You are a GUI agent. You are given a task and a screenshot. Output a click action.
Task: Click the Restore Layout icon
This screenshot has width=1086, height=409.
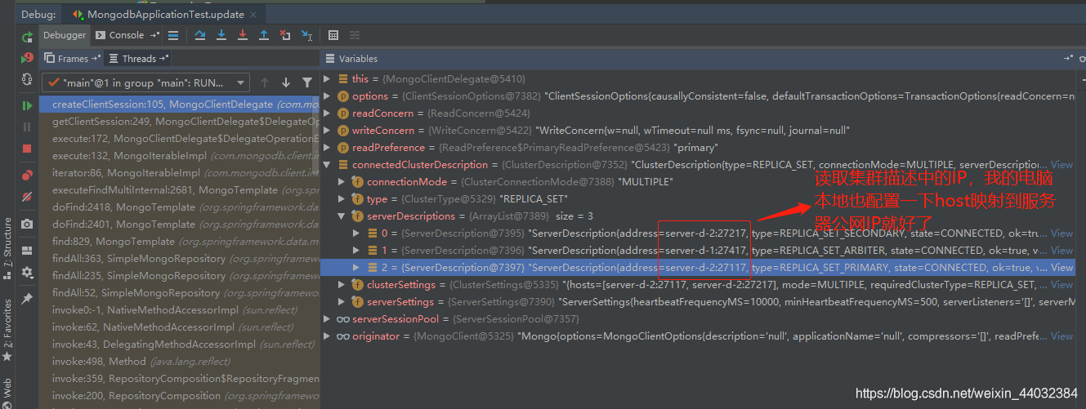pyautogui.click(x=27, y=251)
